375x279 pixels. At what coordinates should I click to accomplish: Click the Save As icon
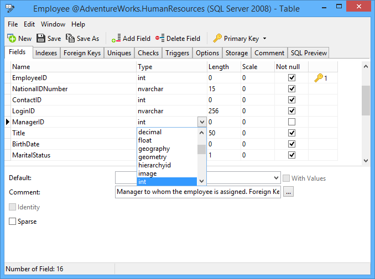click(70, 38)
